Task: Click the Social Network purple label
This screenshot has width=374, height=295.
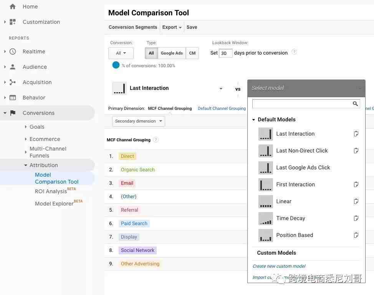Action: click(x=137, y=250)
